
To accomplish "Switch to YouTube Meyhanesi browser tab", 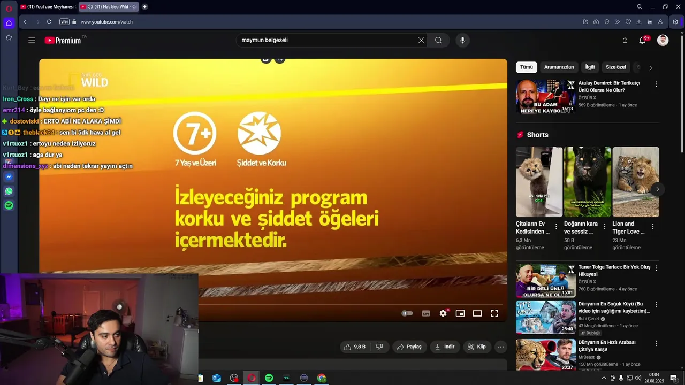I will click(48, 7).
